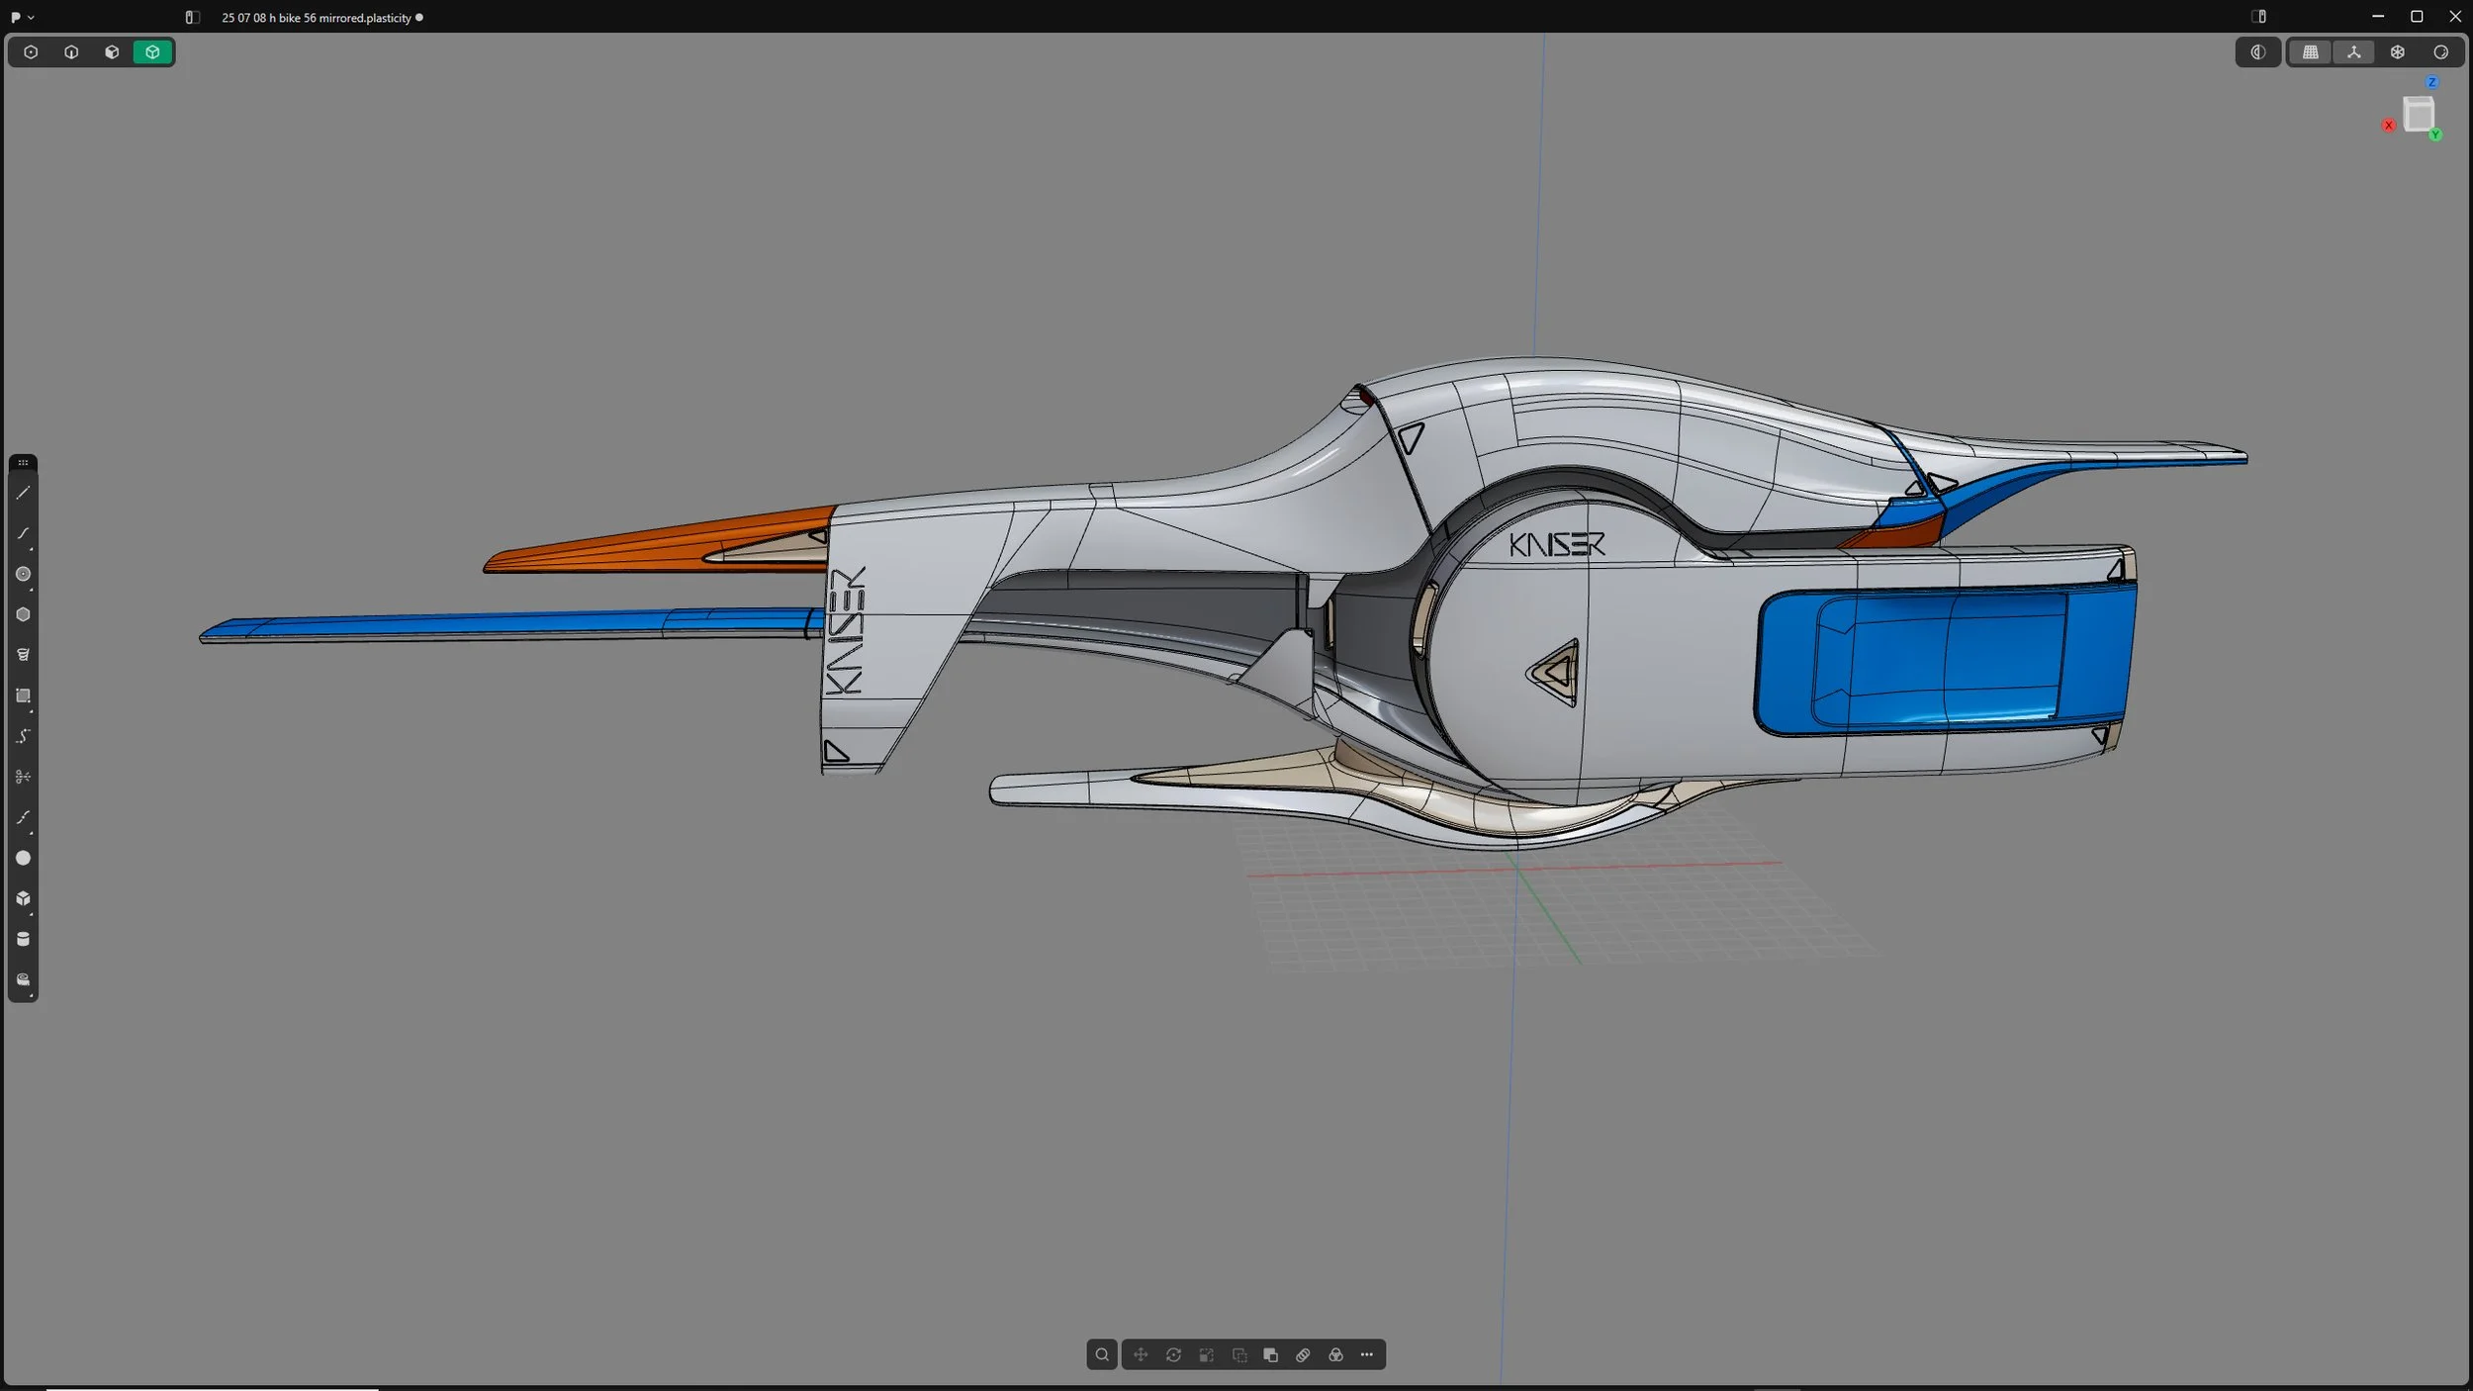Screen dimensions: 2473x1391
Task: Change viewport render material mode
Action: tap(2441, 52)
